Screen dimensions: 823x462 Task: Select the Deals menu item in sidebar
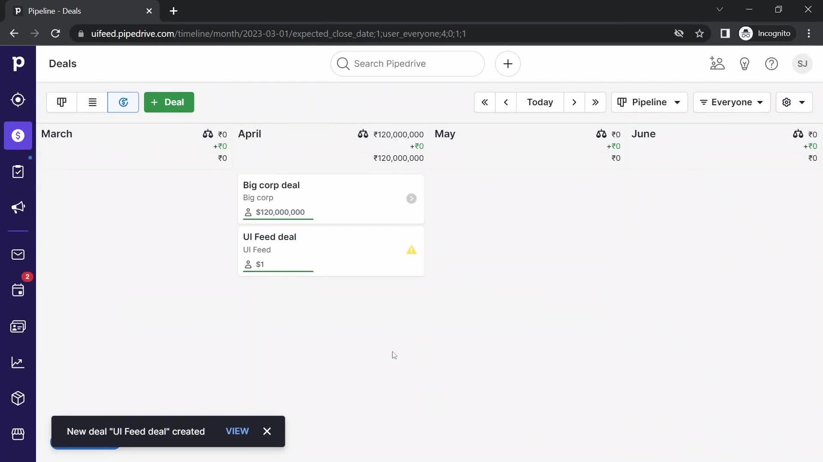point(18,135)
